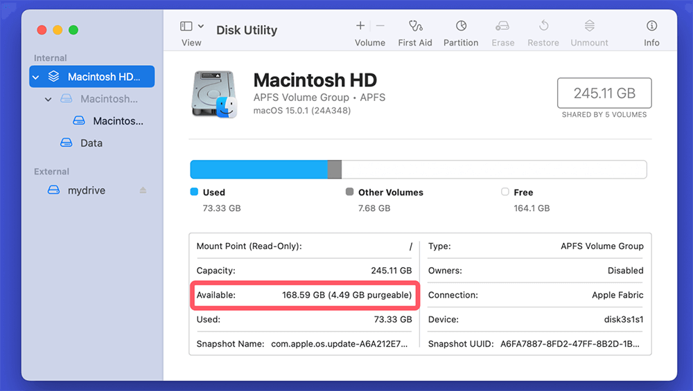The height and width of the screenshot is (391, 693).
Task: Click the macOS 15.0.1 (24A348) version text
Action: coord(302,111)
